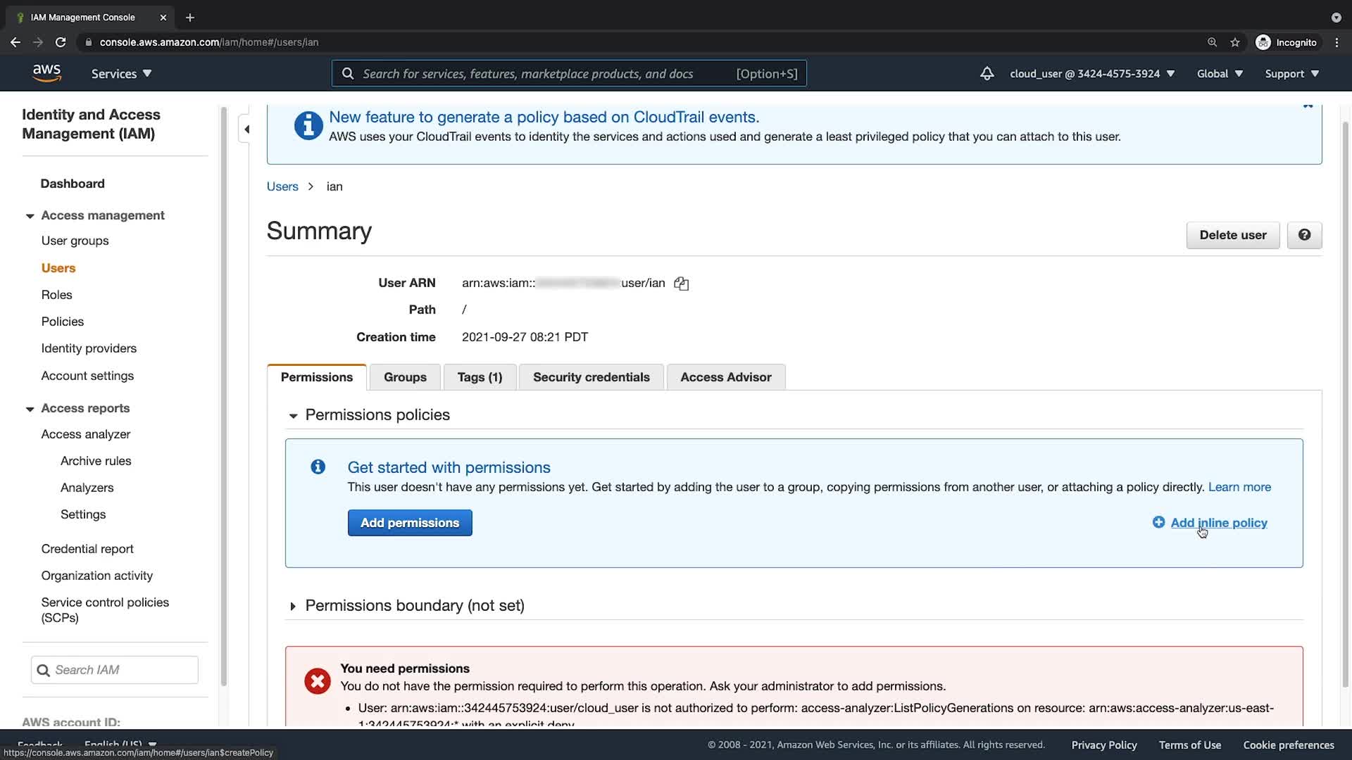
Task: Collapse the IAM sidebar with arrow icon
Action: (246, 129)
